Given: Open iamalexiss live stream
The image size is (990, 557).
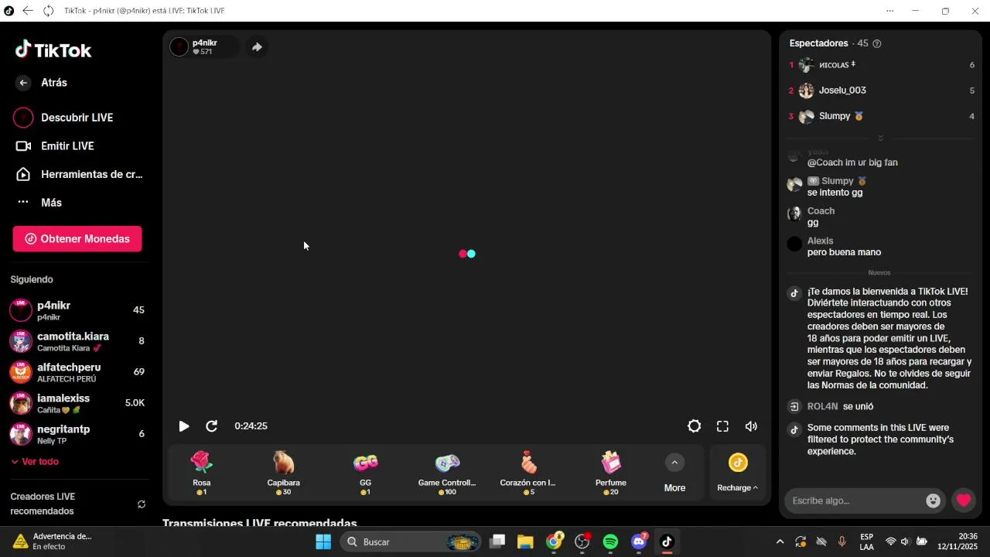Looking at the screenshot, I should [x=77, y=403].
